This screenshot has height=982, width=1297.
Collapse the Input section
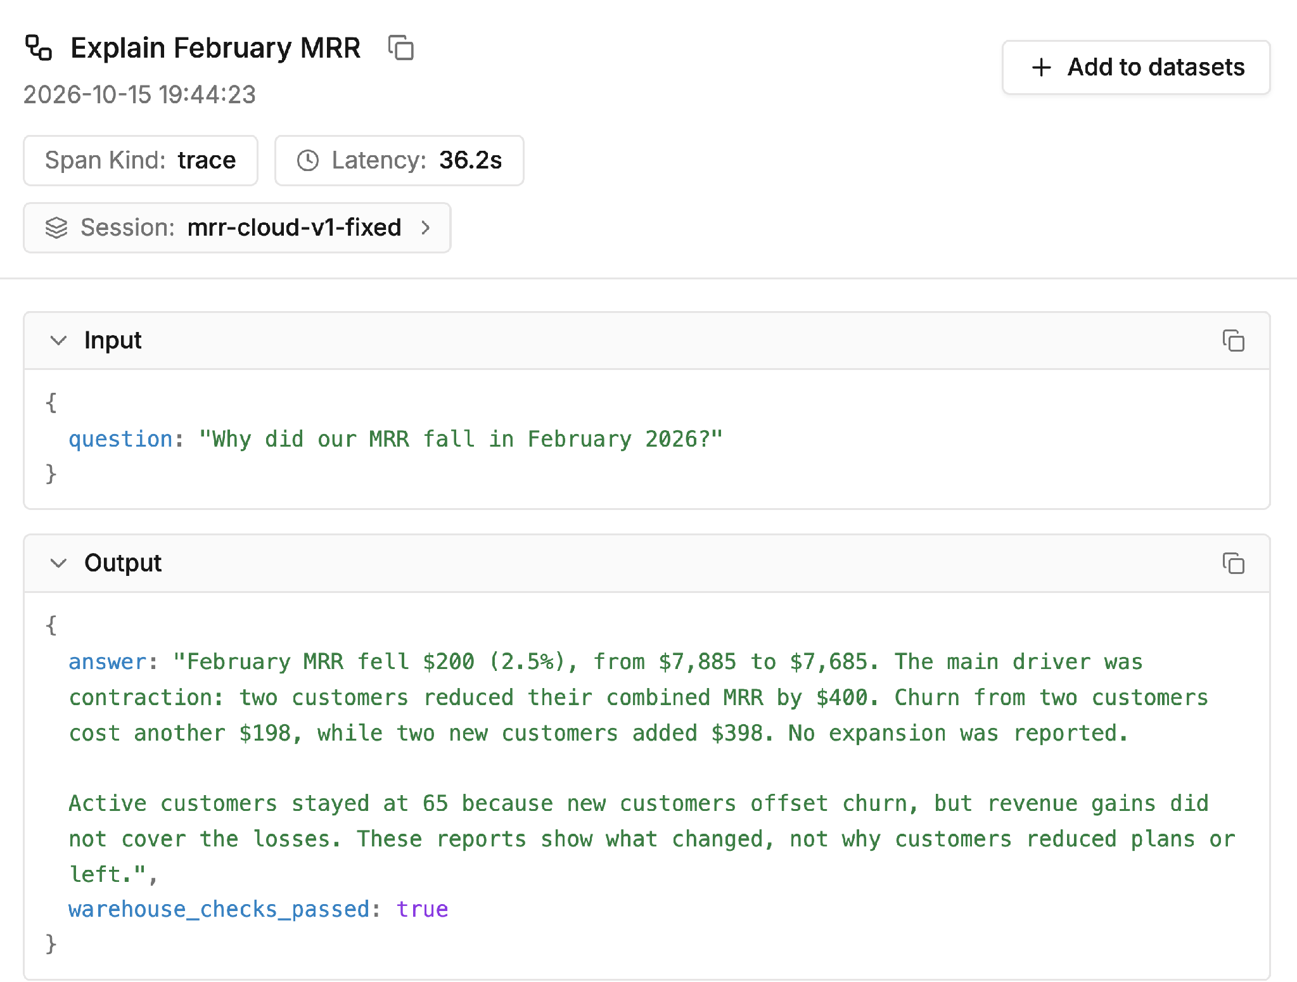click(58, 341)
